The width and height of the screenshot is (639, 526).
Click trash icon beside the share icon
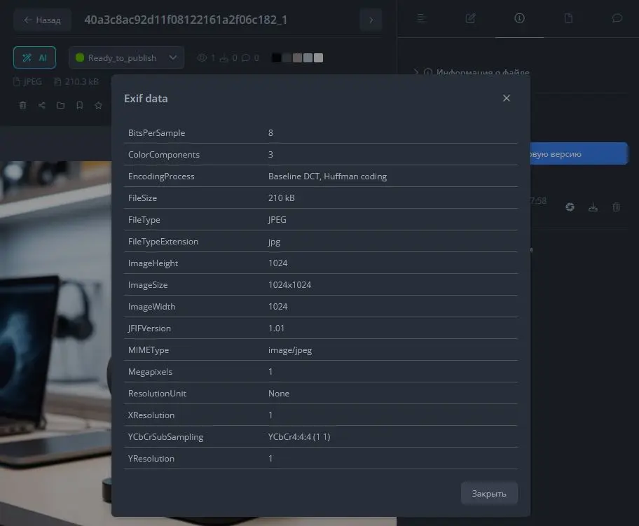click(x=23, y=106)
